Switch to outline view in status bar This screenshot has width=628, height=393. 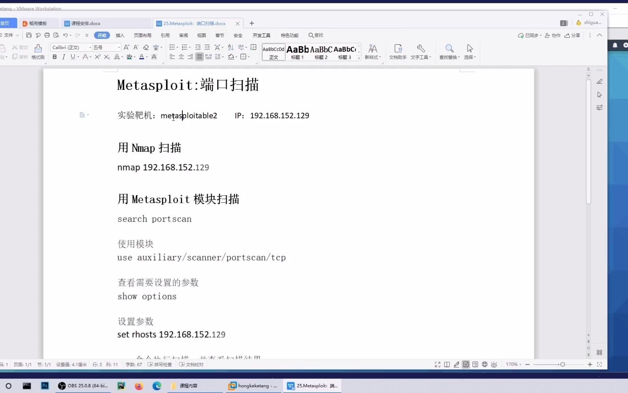coord(475,364)
